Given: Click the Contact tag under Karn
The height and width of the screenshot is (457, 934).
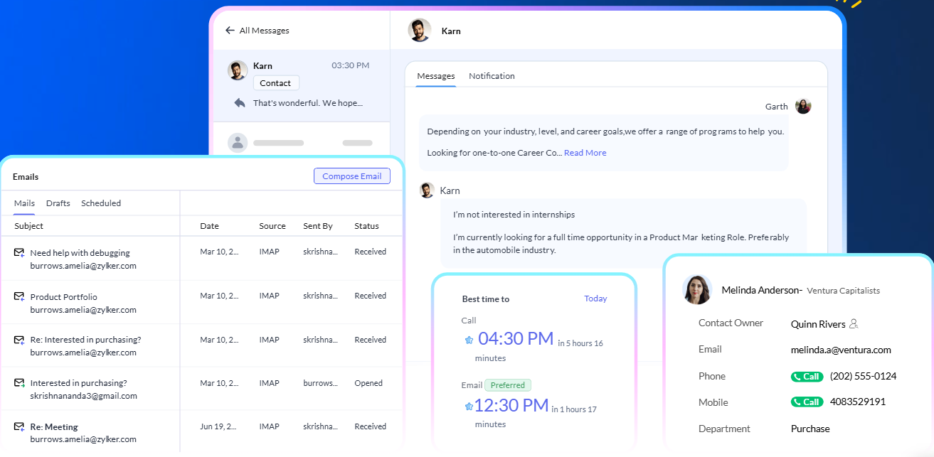Looking at the screenshot, I should point(275,83).
